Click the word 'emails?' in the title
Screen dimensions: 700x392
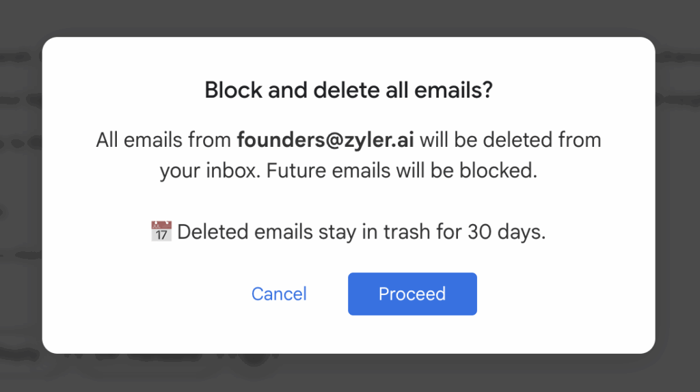point(453,90)
